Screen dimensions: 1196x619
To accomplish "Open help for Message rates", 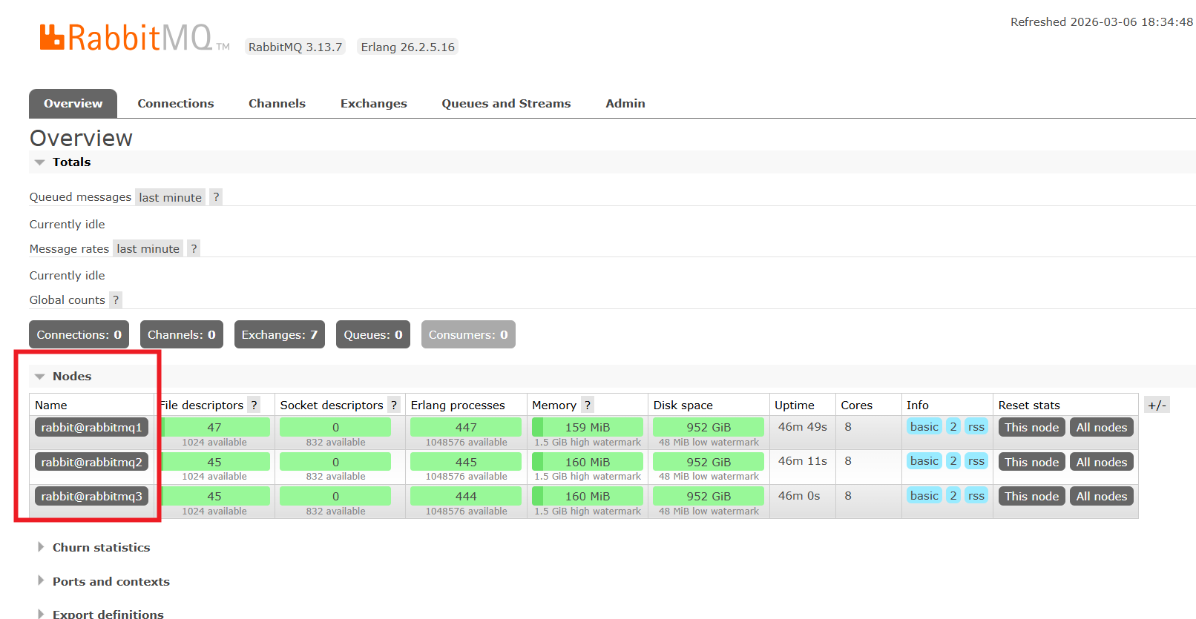I will [x=194, y=248].
